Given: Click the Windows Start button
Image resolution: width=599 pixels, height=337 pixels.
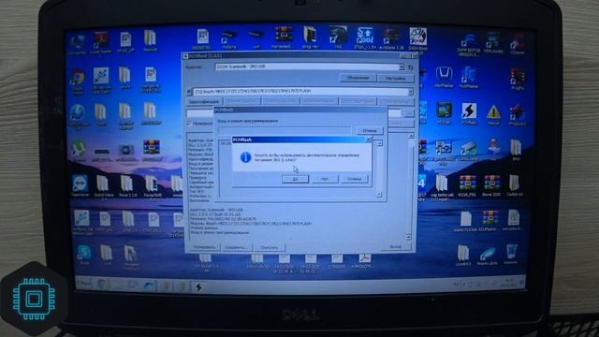Looking at the screenshot, I should pos(84,284).
